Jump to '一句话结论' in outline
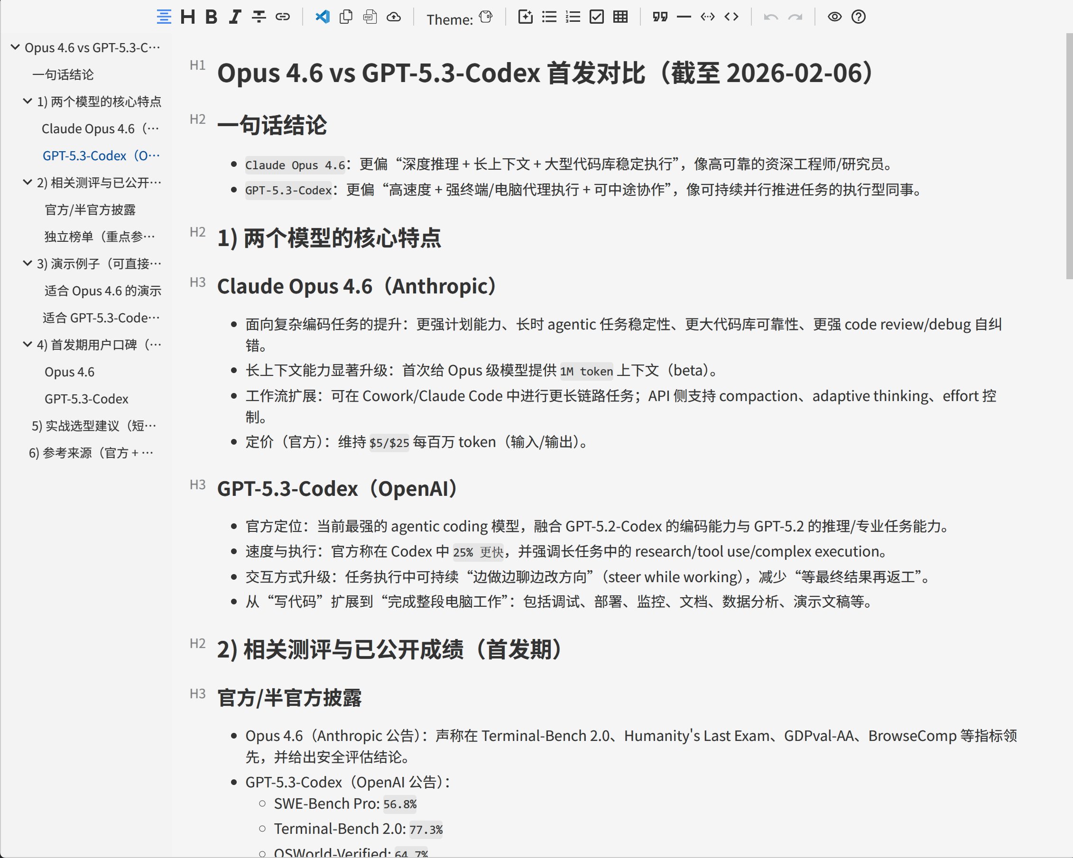The width and height of the screenshot is (1073, 858). tap(63, 74)
